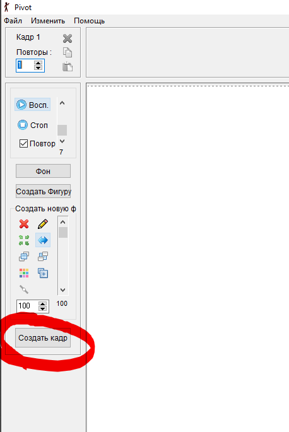Open the Файл menu

[13, 21]
